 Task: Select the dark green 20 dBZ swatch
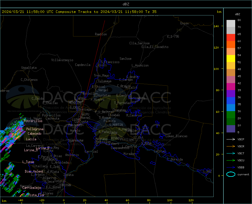click(231, 122)
